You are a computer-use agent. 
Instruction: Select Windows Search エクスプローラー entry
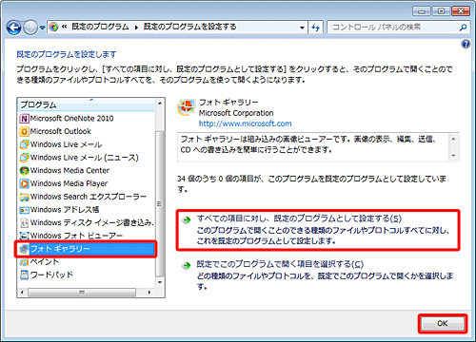(x=88, y=197)
